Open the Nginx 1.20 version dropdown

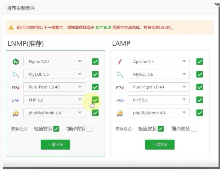coord(54,62)
